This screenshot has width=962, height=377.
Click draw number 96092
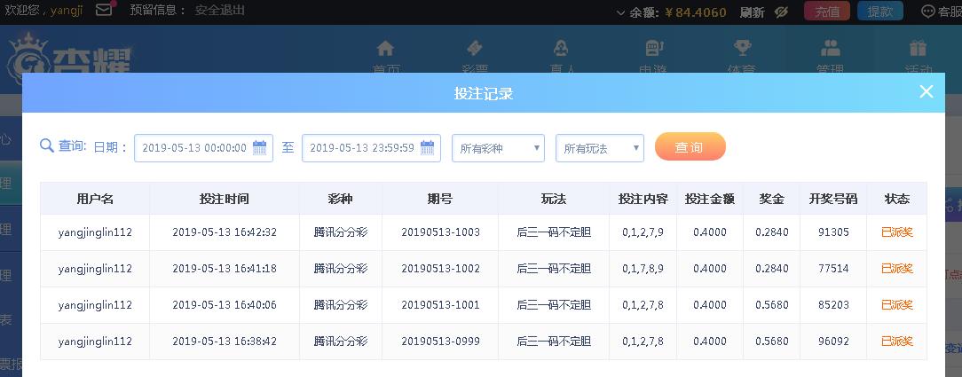pos(834,342)
